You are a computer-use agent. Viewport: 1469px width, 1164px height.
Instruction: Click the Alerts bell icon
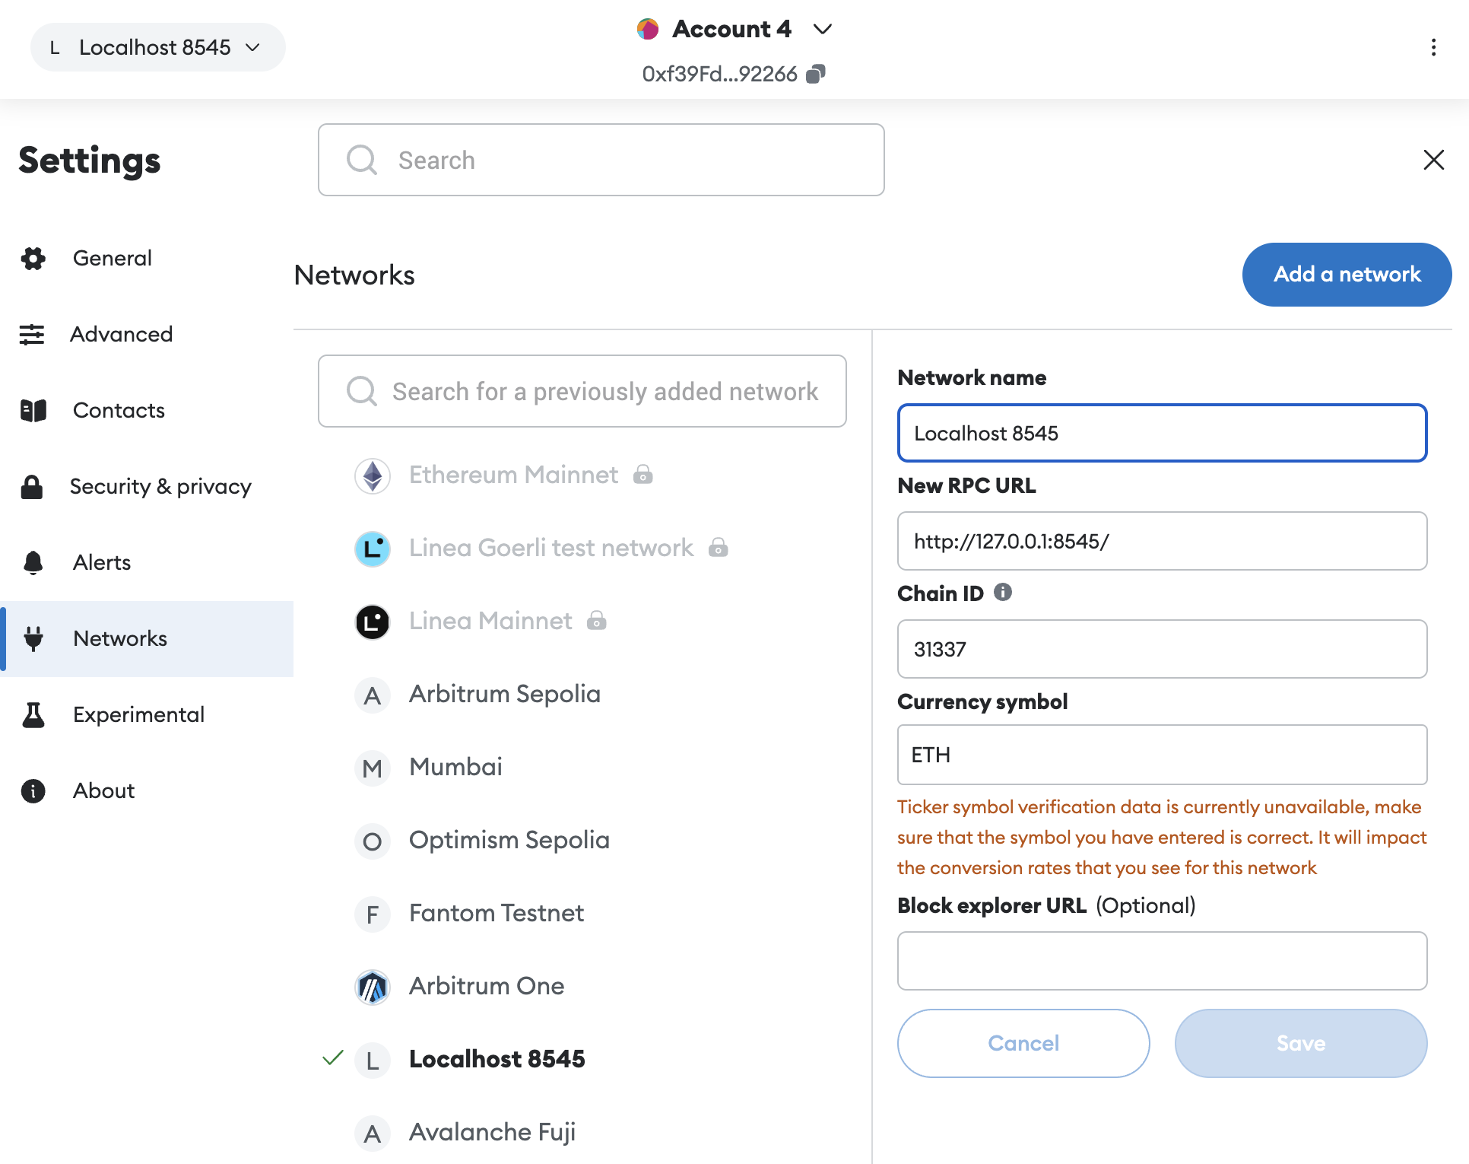(x=33, y=563)
